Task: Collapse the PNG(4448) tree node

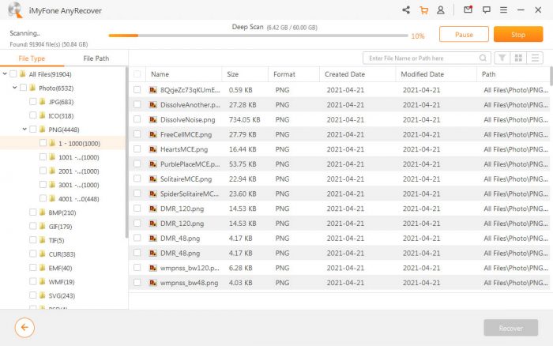Action: (x=24, y=129)
